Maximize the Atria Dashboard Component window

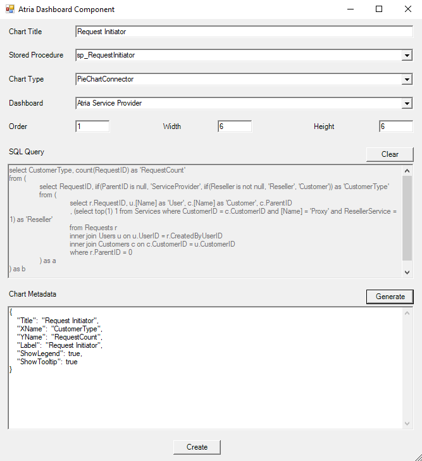[x=379, y=9]
